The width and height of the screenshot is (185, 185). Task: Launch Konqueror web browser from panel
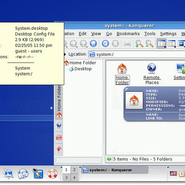8,174
